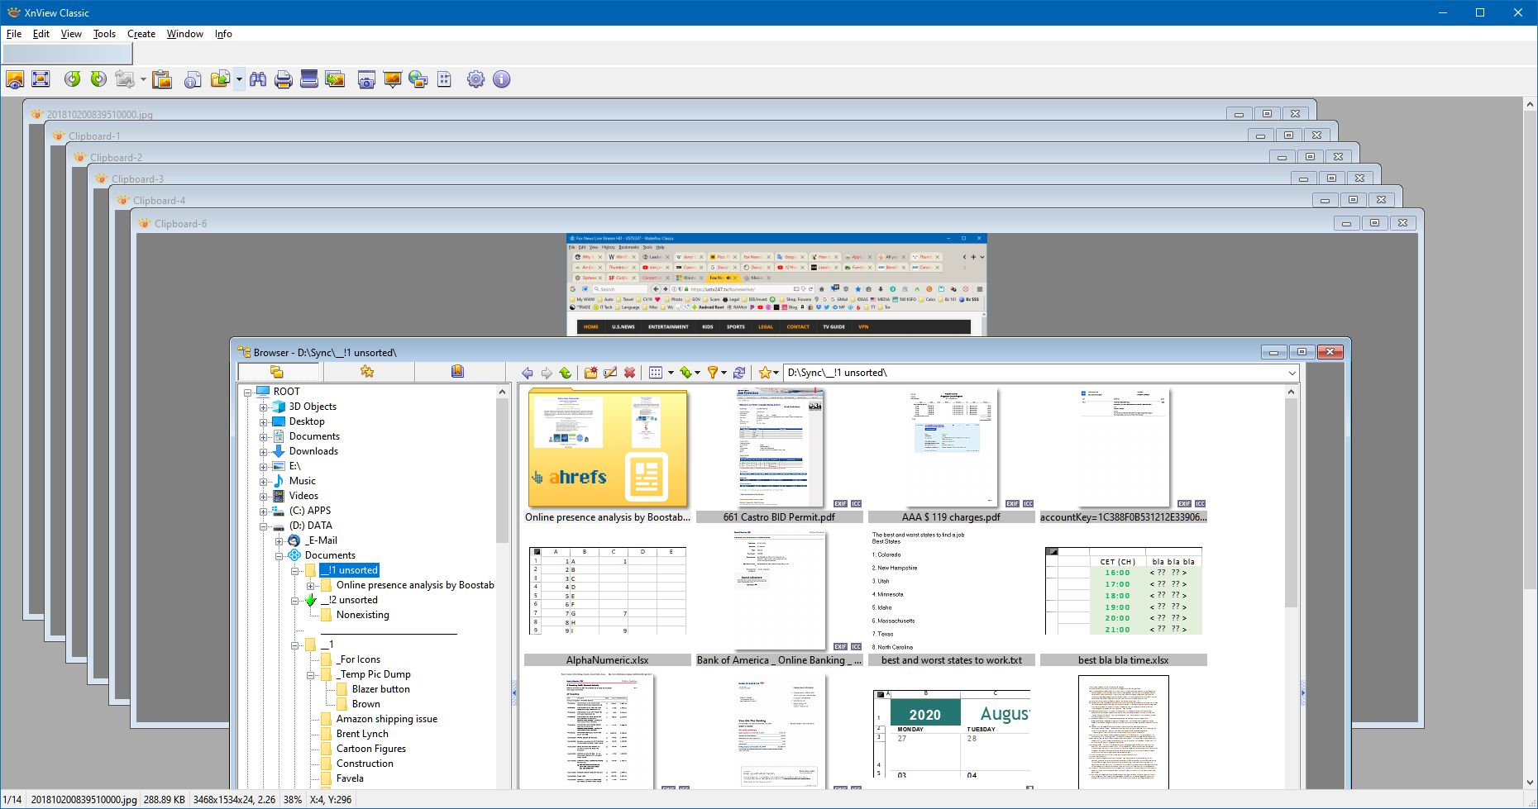
Task: Select the Construction folder in the tree
Action: 364,764
